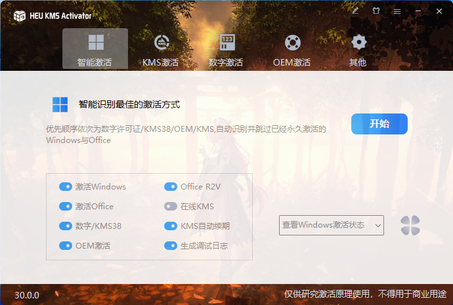The height and width of the screenshot is (305, 453).
Task: Click the 30.0.0 version number
Action: click(x=27, y=295)
